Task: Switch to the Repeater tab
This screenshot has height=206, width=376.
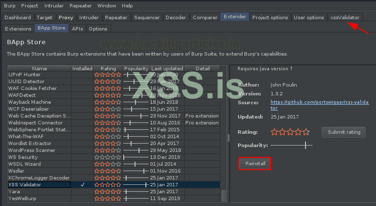Action: click(116, 18)
